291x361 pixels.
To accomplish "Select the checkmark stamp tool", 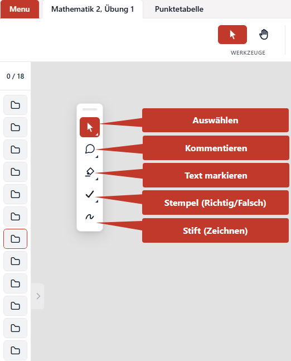I will tap(90, 194).
